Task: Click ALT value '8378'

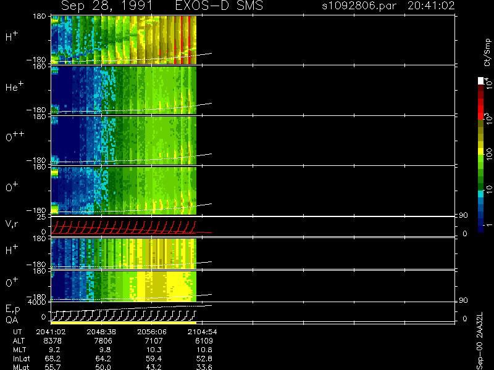Action: 52,341
